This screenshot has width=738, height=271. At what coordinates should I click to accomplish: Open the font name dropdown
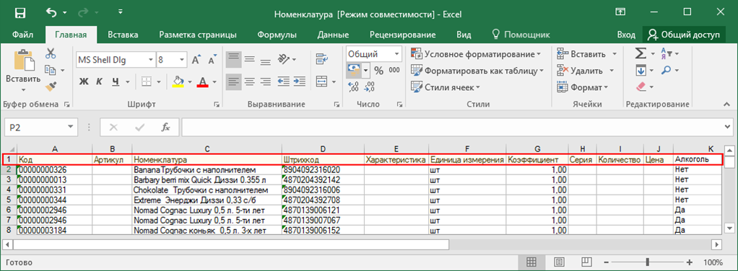pyautogui.click(x=151, y=60)
